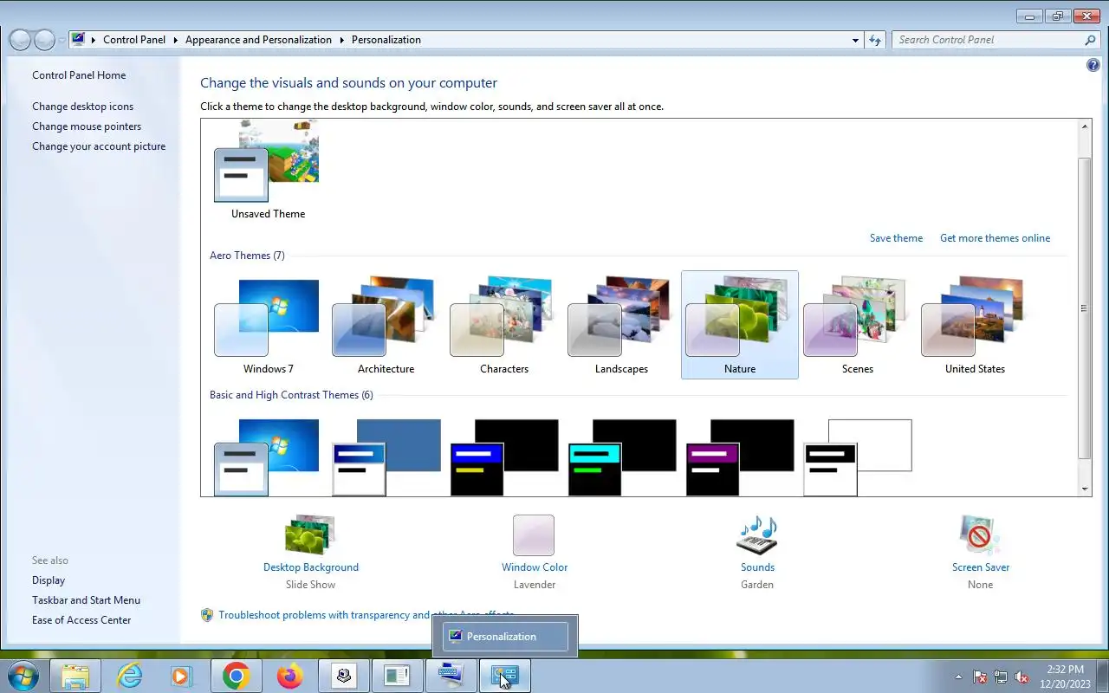Screen dimensions: 1109x693
Task: Go to Control Panel Home
Action: click(79, 75)
